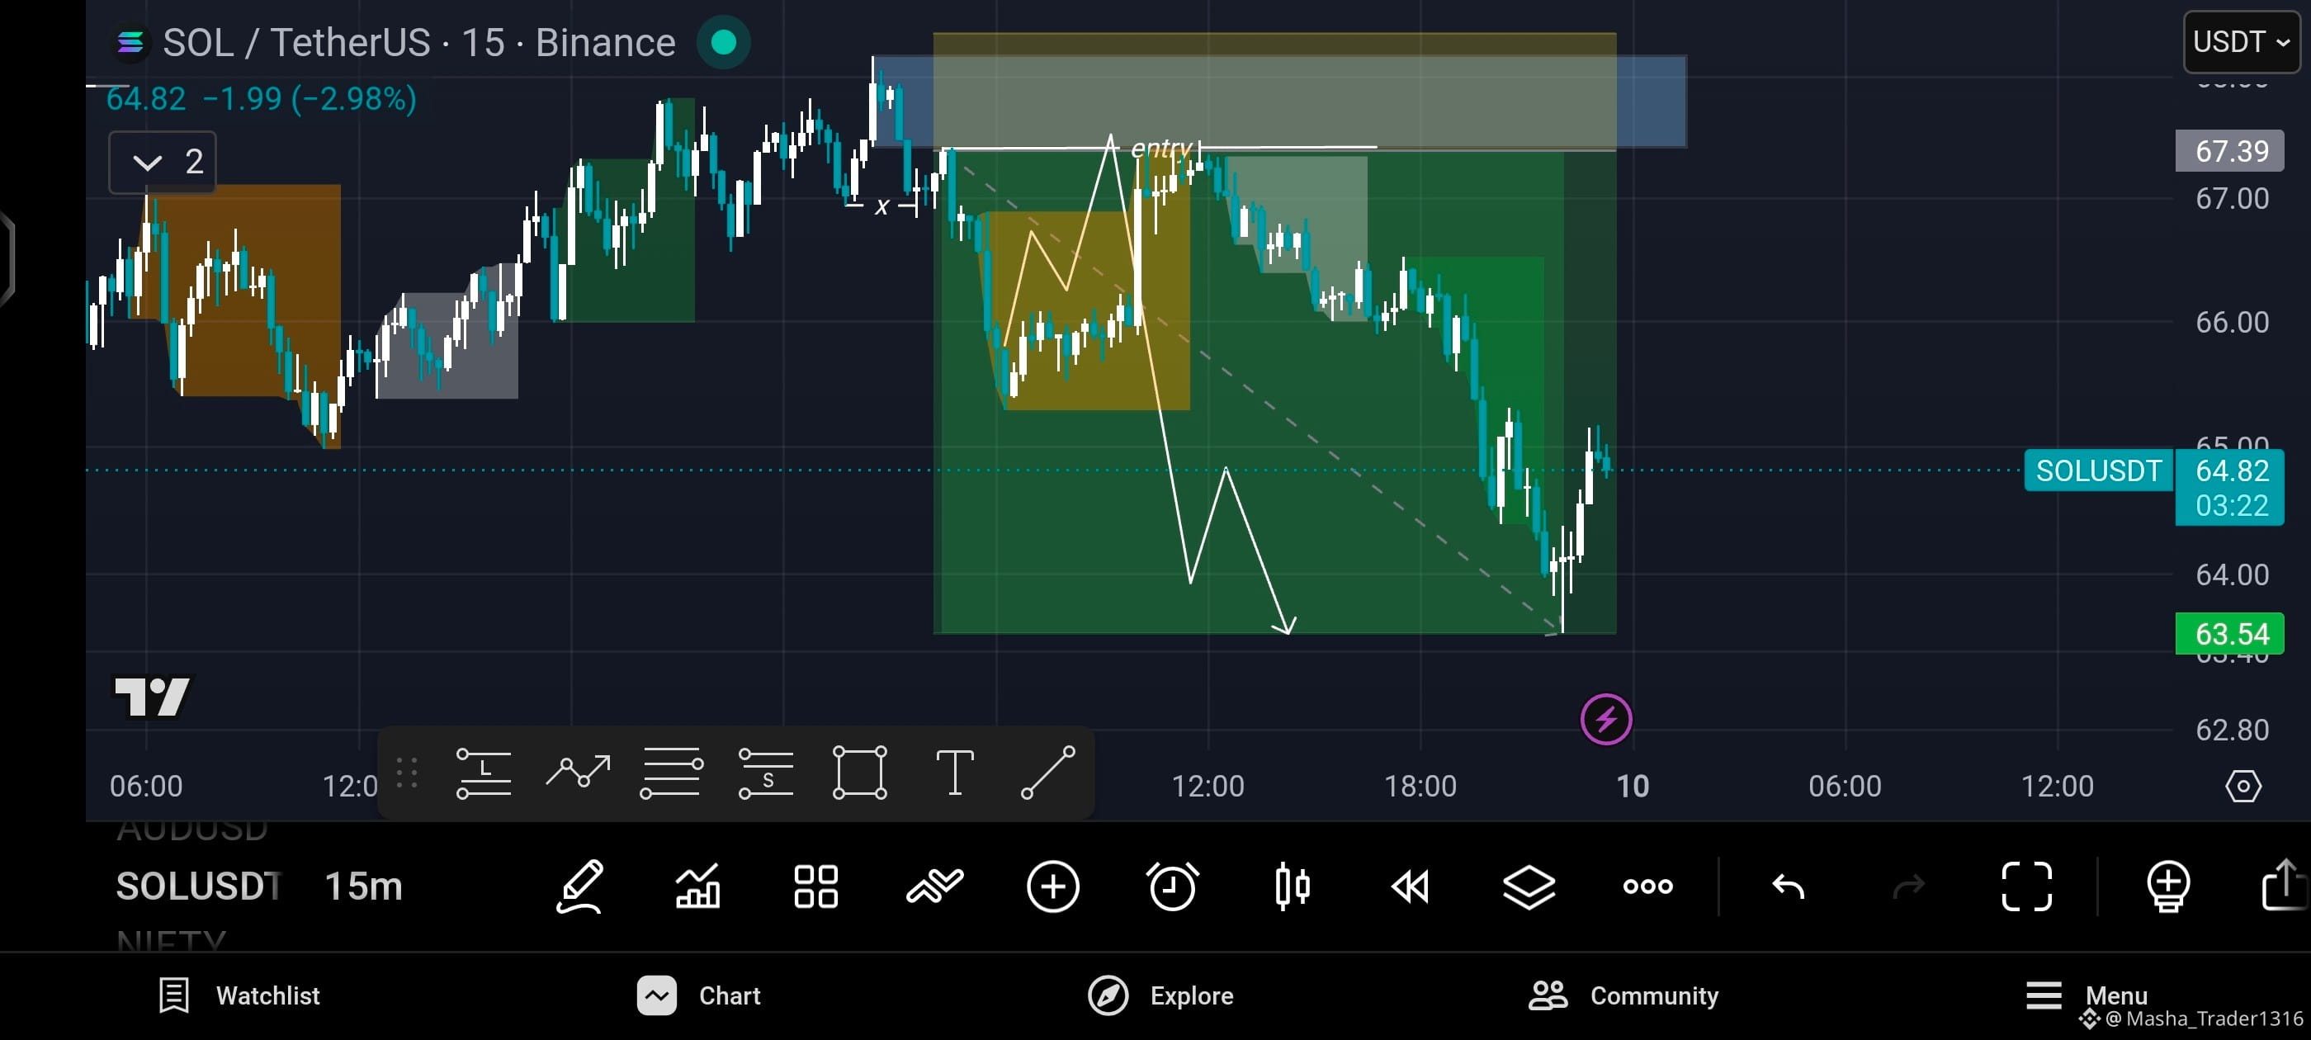Select the long position drawing tool
The width and height of the screenshot is (2311, 1040).
484,773
